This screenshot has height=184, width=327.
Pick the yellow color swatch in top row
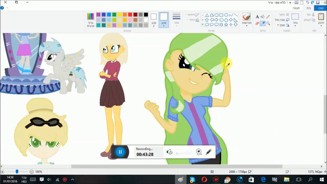pyautogui.click(x=120, y=15)
